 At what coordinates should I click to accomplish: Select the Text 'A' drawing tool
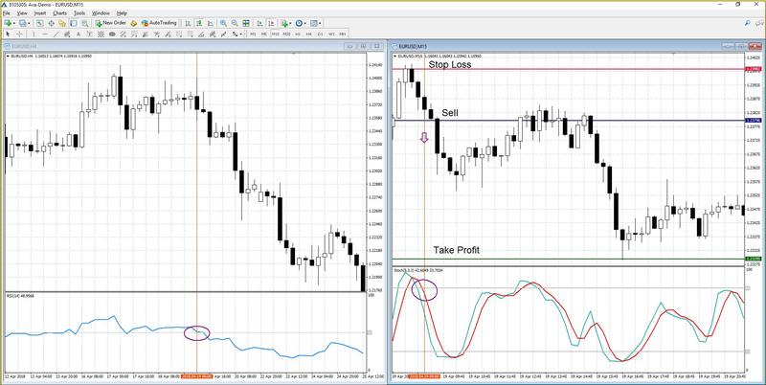coord(79,34)
